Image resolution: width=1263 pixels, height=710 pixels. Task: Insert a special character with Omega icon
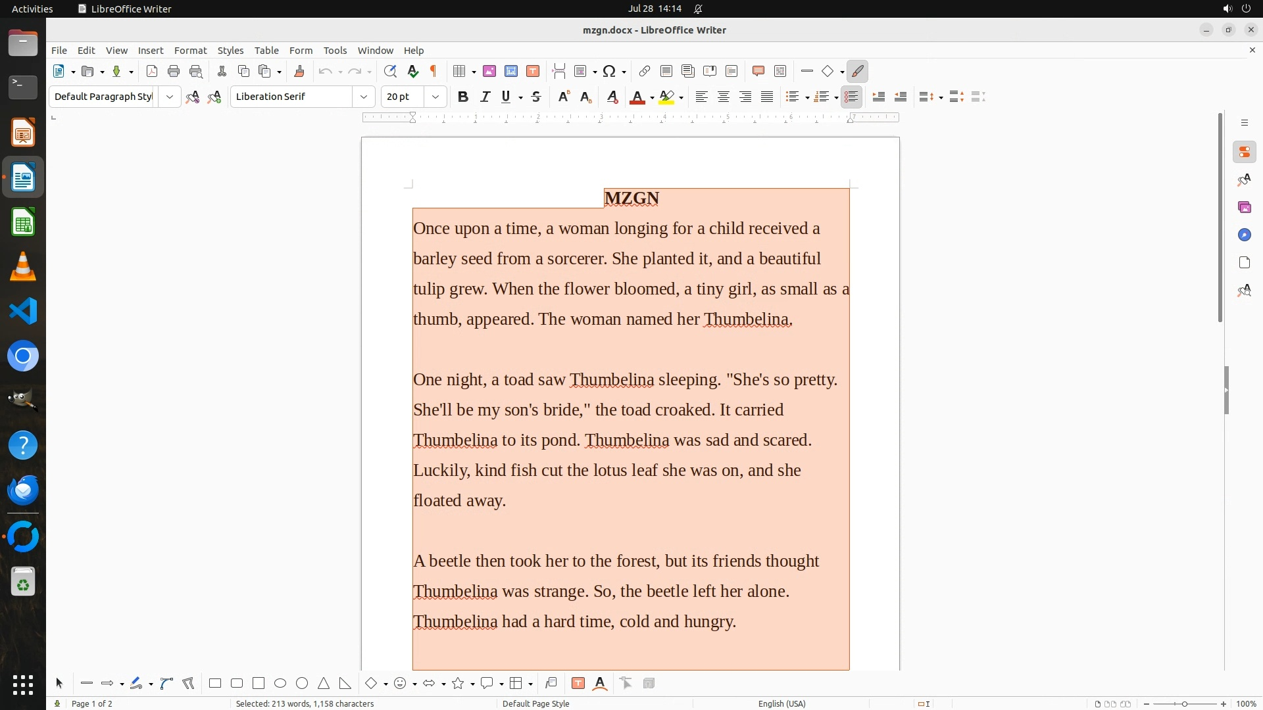(609, 72)
